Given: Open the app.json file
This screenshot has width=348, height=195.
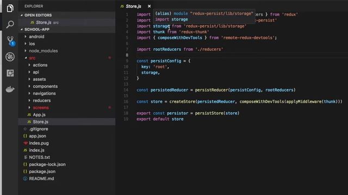Looking at the screenshot, I should pos(38,136).
